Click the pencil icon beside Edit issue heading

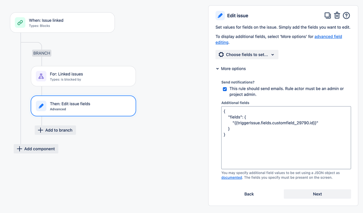[220, 16]
